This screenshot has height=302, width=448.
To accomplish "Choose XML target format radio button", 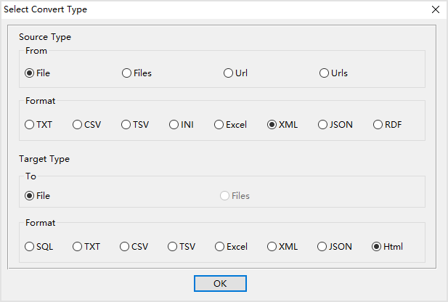I will (x=282, y=247).
